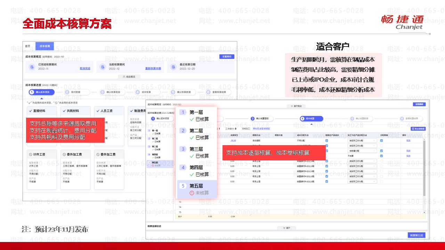Click the icon beside 已完结核算期间
The height and width of the screenshot is (250, 445).
click(32, 67)
